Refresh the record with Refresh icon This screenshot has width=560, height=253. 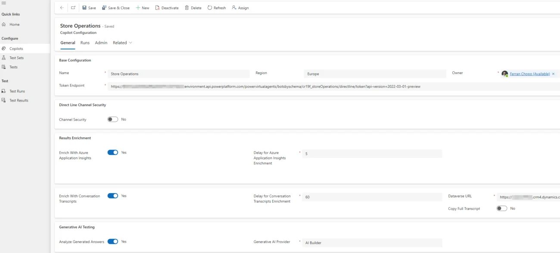(210, 8)
